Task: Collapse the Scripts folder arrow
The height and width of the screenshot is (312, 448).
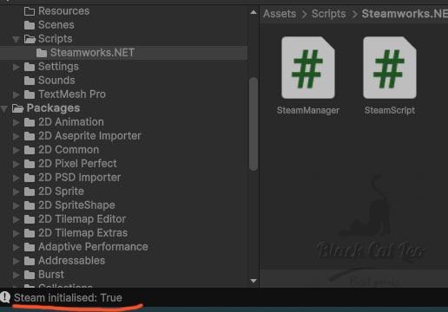Action: click(x=16, y=39)
